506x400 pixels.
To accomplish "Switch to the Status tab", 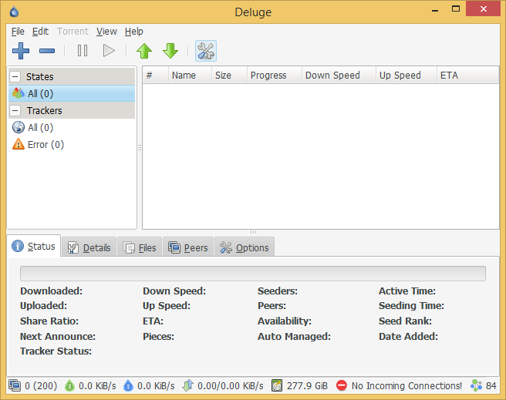I will 34,246.
